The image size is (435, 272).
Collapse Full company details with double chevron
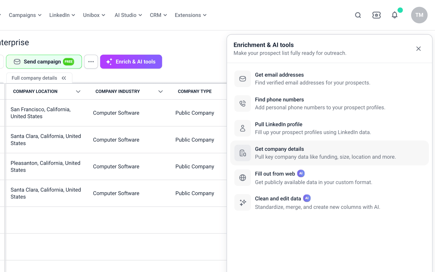coord(64,78)
